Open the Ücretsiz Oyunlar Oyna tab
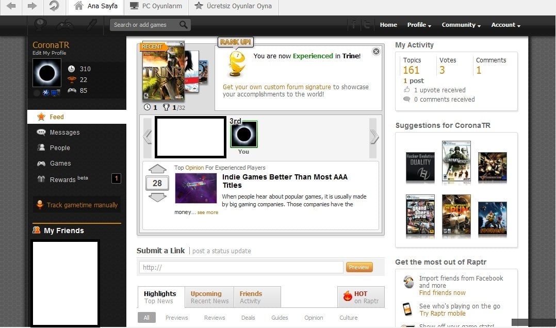 (233, 6)
